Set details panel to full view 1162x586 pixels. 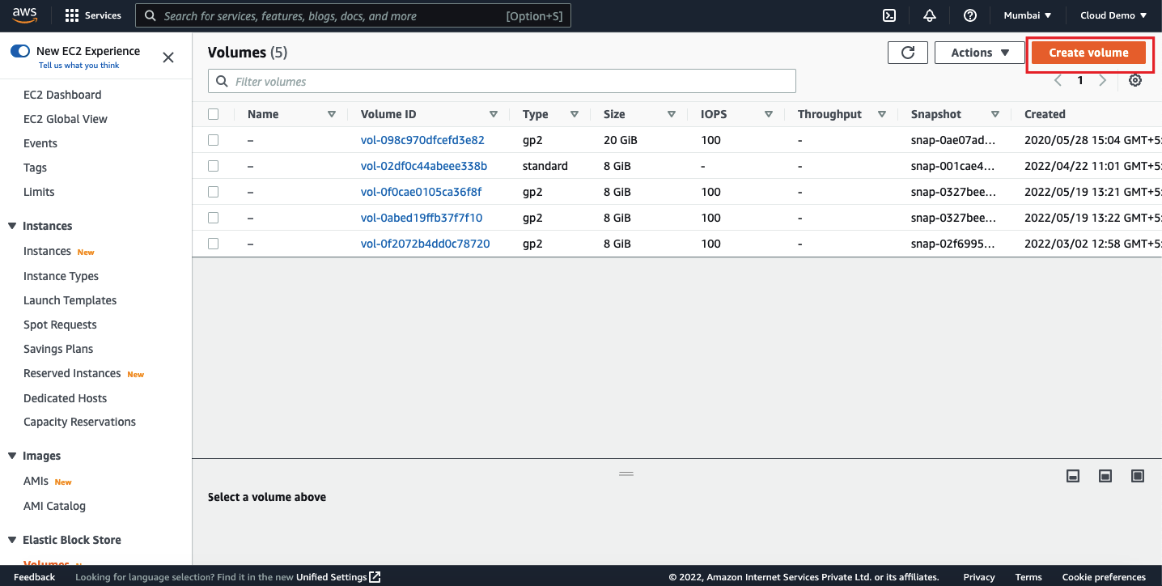(x=1138, y=476)
